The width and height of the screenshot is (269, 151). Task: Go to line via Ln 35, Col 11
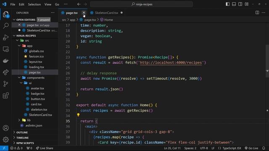click(172, 148)
